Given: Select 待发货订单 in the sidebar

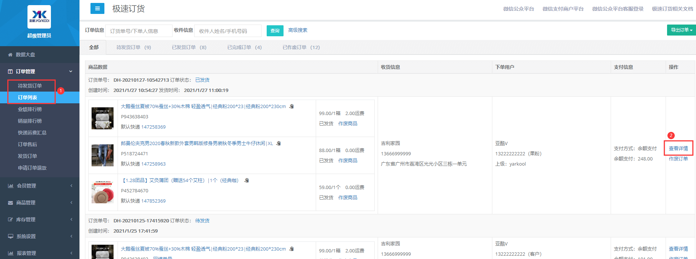Looking at the screenshot, I should [30, 86].
